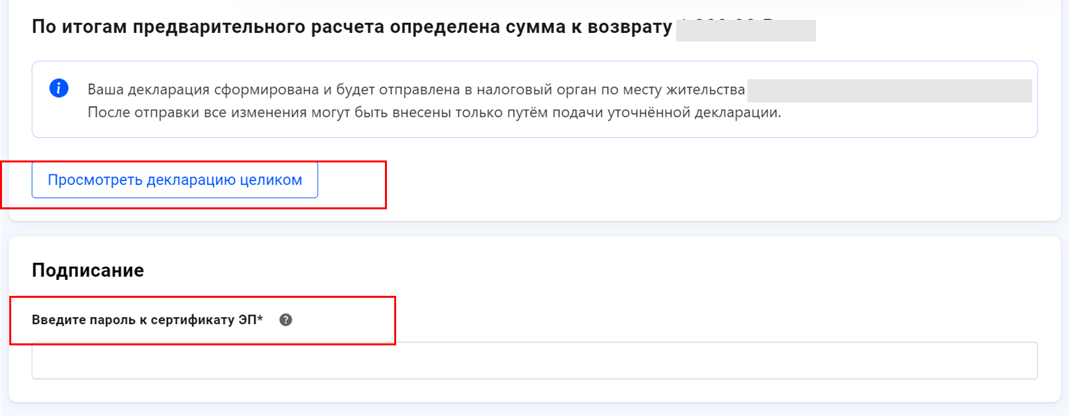Click the heading about сумма к возврату
Screen dimensions: 1069x416
tap(351, 27)
